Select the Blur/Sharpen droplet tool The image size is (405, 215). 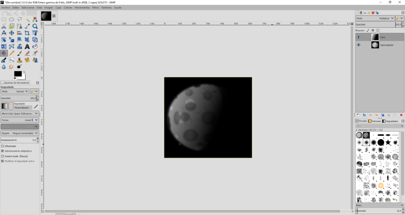(x=4, y=67)
